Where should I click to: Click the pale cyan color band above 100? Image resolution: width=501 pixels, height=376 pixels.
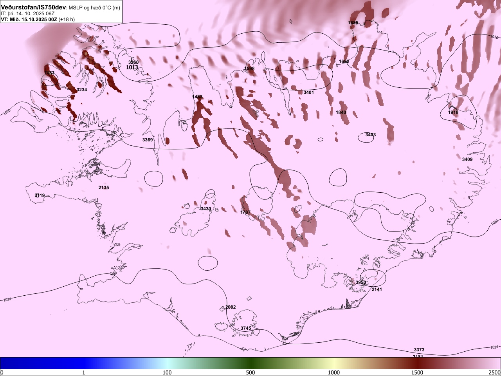click(167, 363)
